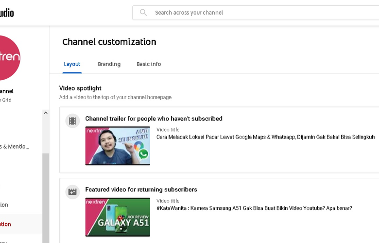Open the sidebar item ending in '& Mentio...'
The width and height of the screenshot is (379, 243).
coord(15,146)
